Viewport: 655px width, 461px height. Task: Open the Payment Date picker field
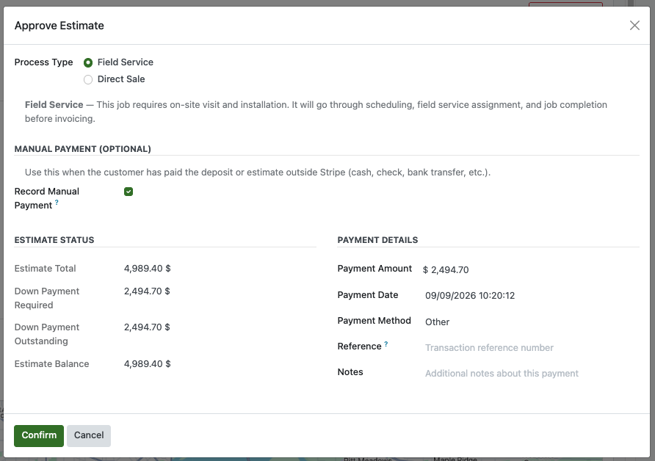pos(532,296)
